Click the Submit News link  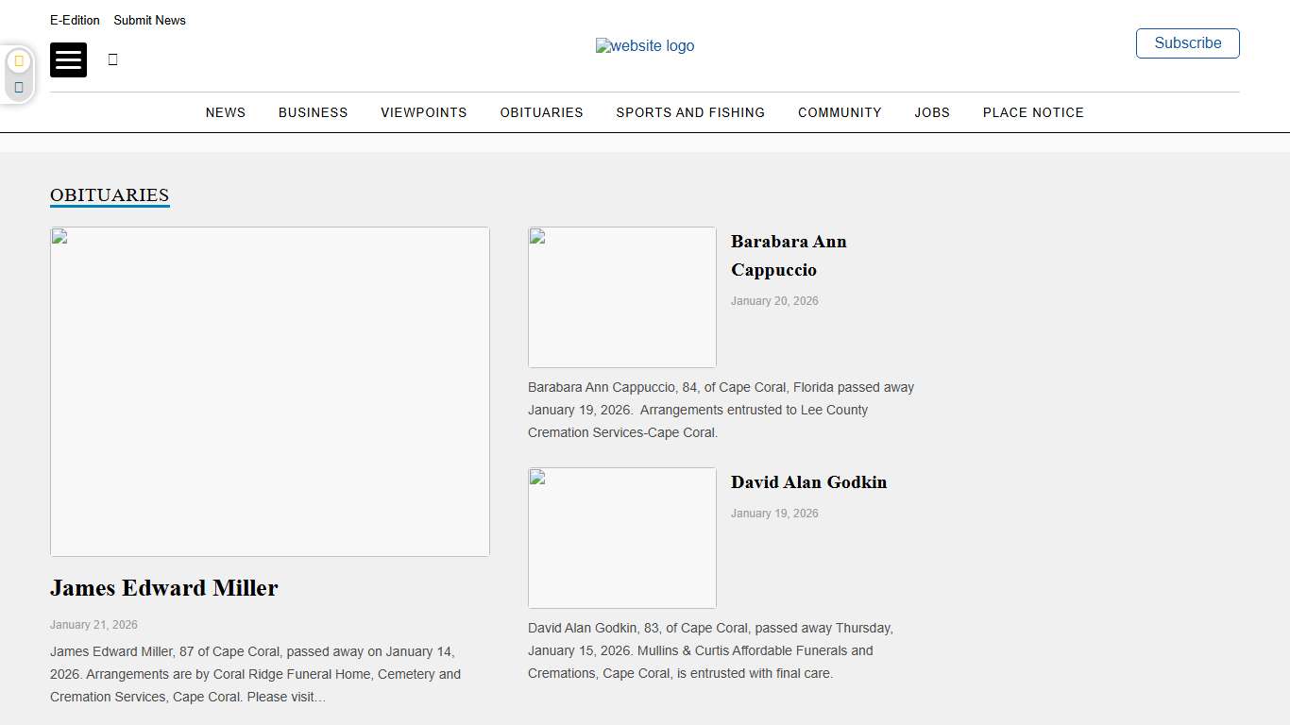(149, 20)
